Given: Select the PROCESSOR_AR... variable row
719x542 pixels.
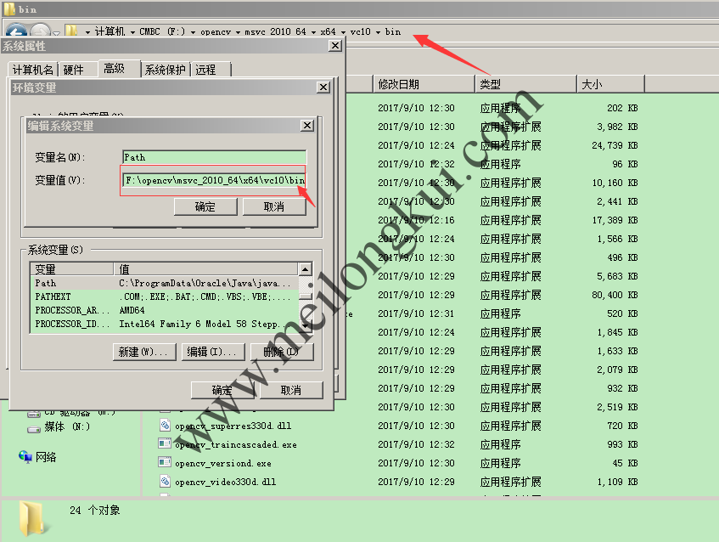Looking at the screenshot, I should click(x=164, y=310).
